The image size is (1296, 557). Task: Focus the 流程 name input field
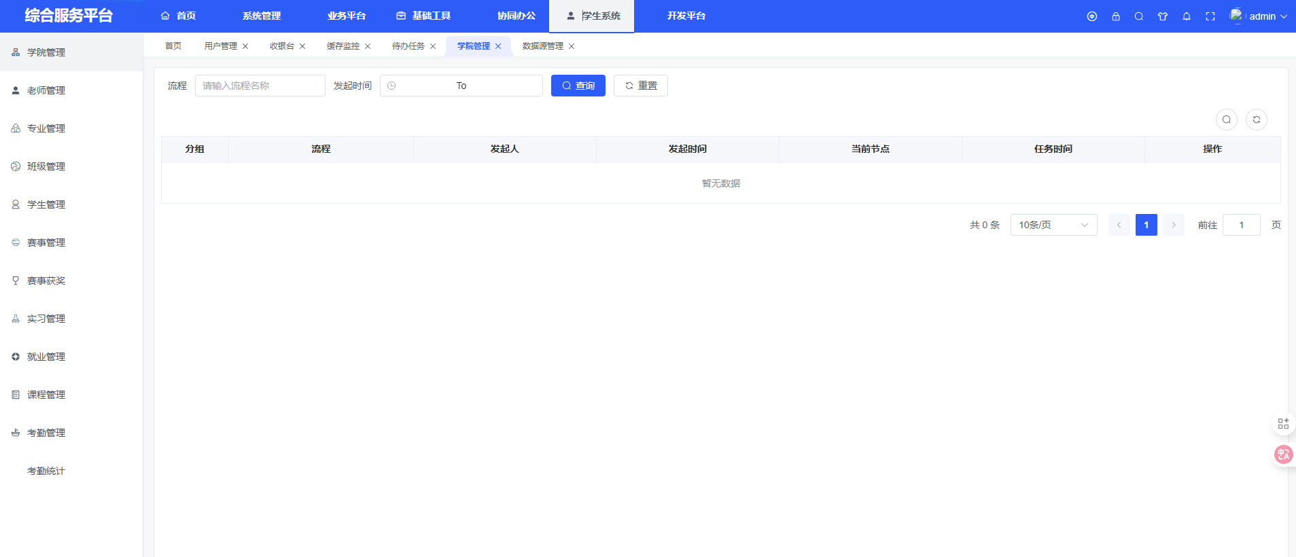coord(260,86)
